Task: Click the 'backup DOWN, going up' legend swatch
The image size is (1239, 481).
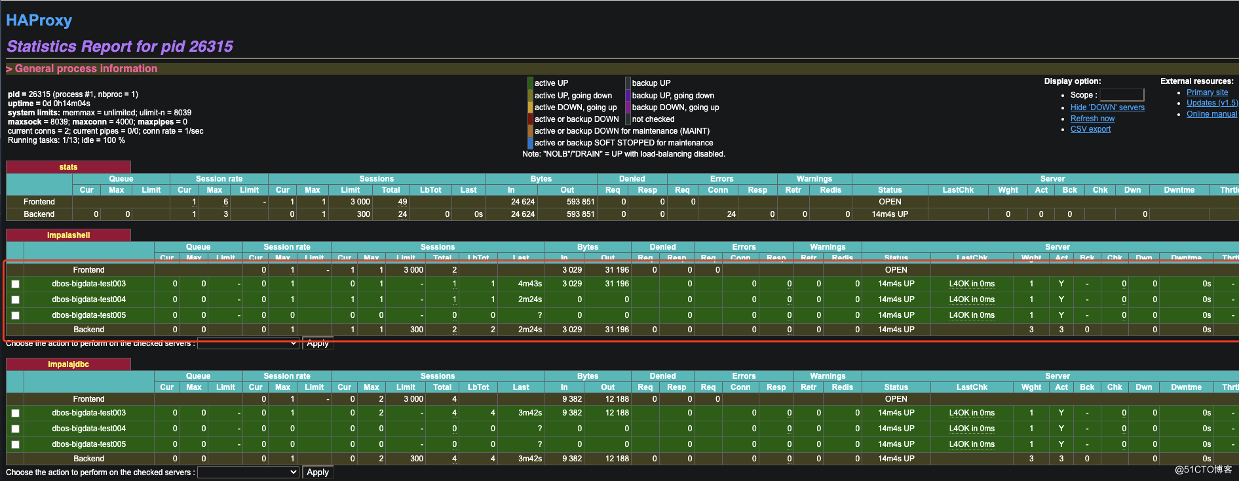Action: (x=628, y=107)
